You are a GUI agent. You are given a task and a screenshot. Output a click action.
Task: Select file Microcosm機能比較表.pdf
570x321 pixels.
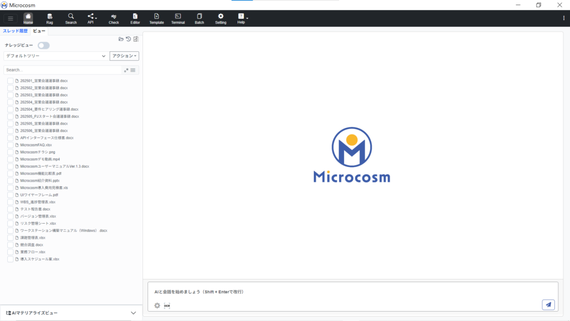point(41,174)
